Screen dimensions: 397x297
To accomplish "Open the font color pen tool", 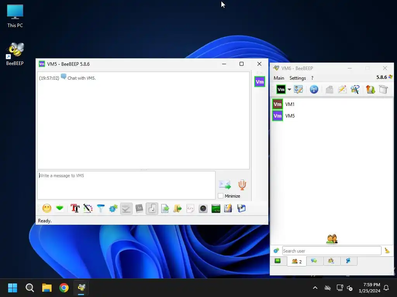I will [x=88, y=208].
